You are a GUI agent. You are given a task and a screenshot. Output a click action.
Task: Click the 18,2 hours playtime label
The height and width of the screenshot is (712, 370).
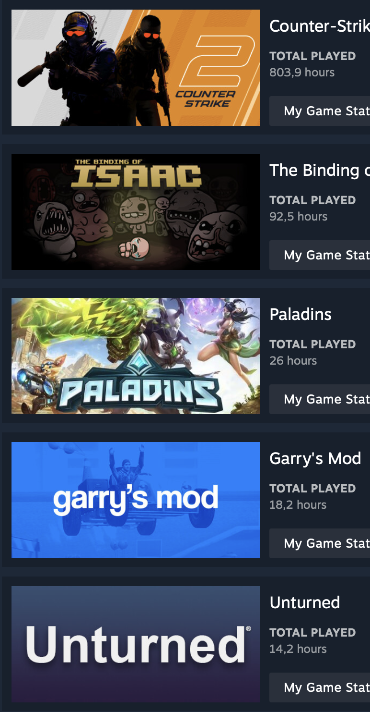pyautogui.click(x=298, y=505)
